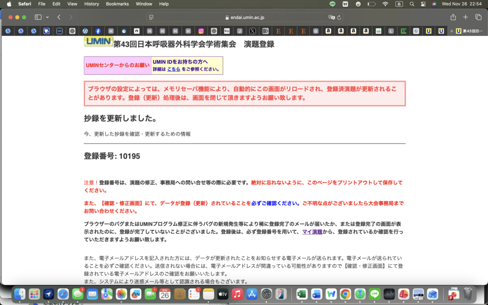Open Spotlight search from the menu bar
This screenshot has height=305, width=488.
coord(412,4)
